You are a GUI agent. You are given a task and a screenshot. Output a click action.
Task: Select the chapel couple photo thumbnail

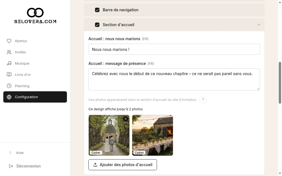[109, 135]
